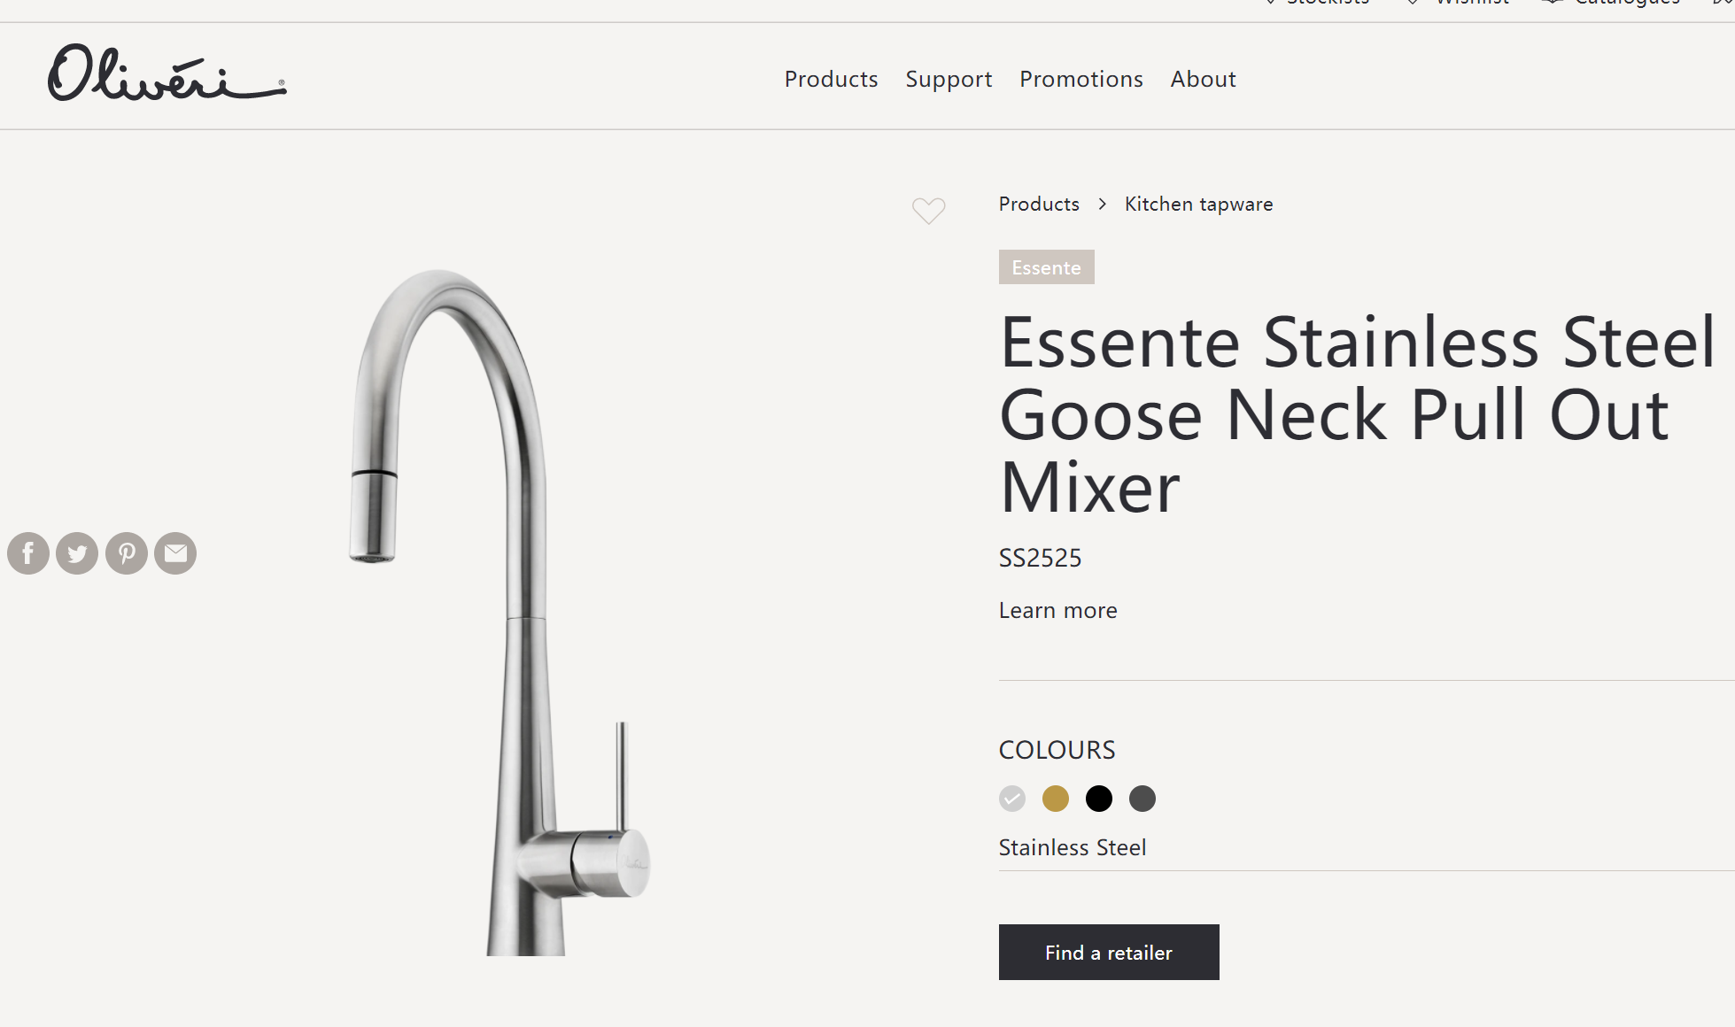Image resolution: width=1735 pixels, height=1027 pixels.
Task: Click the Essente range tag
Action: point(1047,267)
